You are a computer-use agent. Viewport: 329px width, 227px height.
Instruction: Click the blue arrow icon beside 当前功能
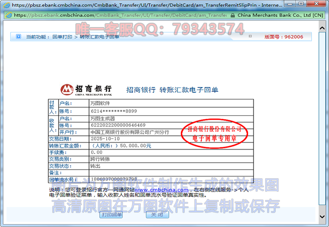[x=18, y=36]
